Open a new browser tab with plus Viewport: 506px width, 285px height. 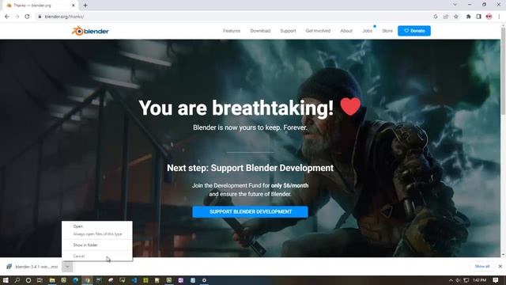85,6
